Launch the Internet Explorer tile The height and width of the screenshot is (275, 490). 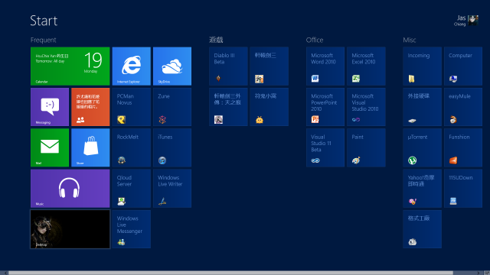[131, 66]
